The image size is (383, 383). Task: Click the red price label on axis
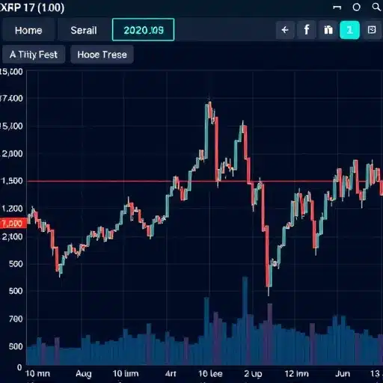[13, 223]
